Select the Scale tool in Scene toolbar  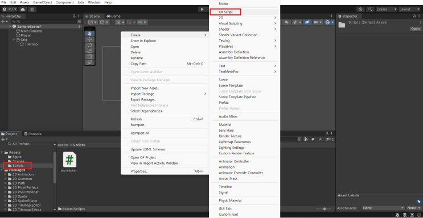89,51
